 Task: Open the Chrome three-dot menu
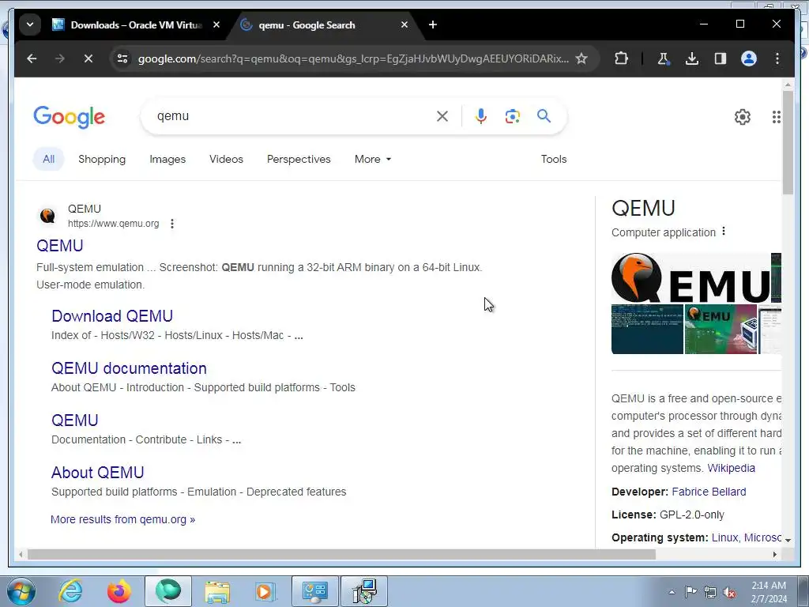(777, 58)
